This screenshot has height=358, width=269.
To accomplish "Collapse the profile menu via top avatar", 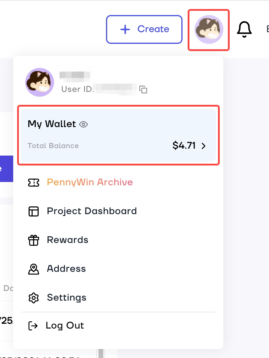I will [x=209, y=29].
